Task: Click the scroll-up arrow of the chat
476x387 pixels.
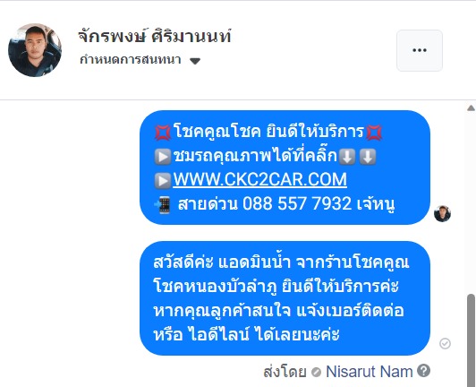Action: (x=472, y=107)
